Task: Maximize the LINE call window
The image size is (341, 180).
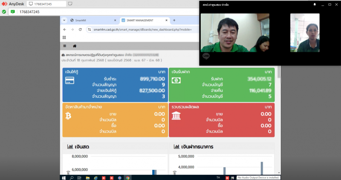Action: click(329, 5)
